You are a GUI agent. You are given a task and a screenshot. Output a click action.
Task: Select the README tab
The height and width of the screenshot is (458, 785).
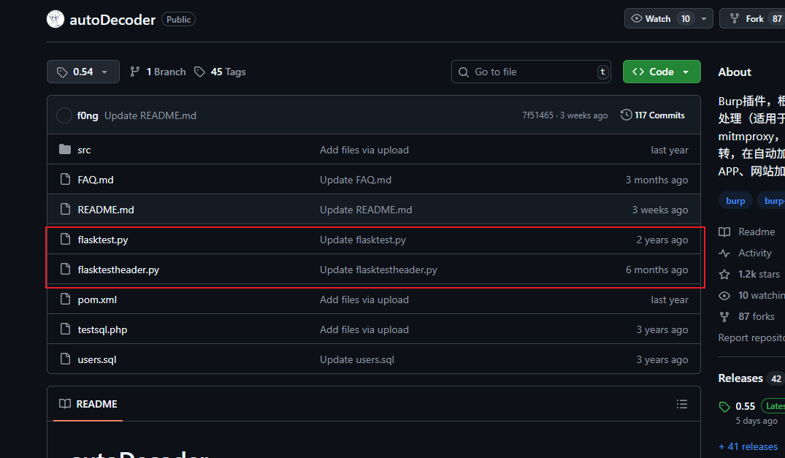tap(88, 404)
